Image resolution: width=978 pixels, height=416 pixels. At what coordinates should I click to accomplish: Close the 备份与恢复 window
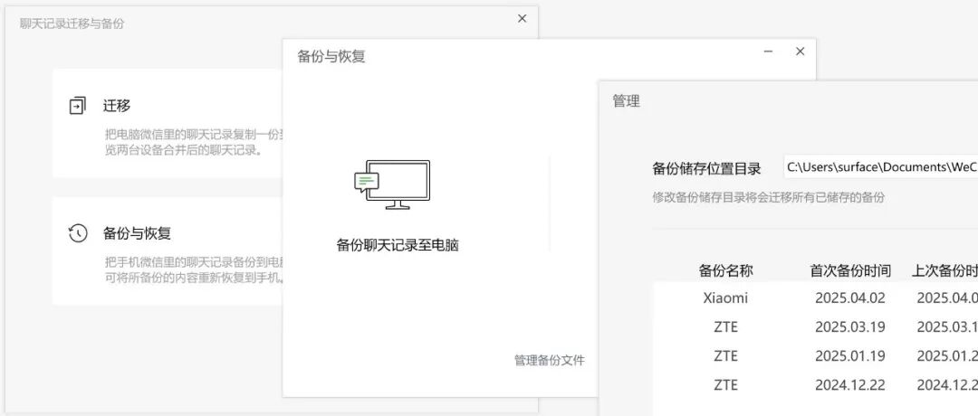[x=801, y=52]
